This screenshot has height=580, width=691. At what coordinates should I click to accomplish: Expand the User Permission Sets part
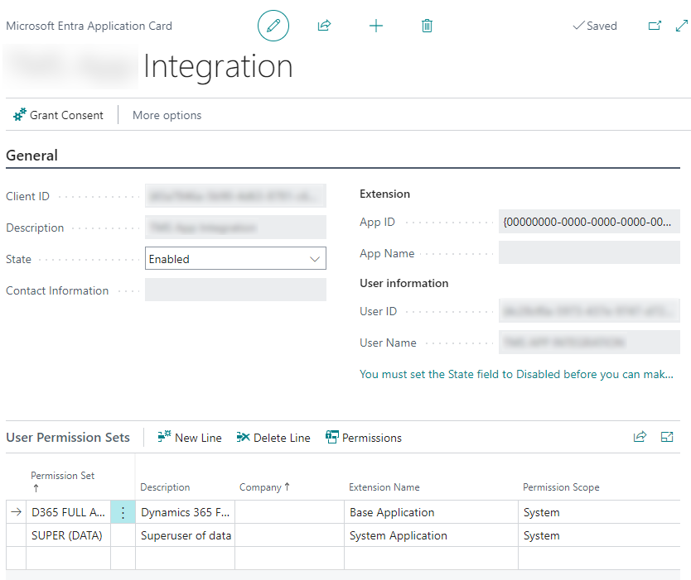(667, 437)
